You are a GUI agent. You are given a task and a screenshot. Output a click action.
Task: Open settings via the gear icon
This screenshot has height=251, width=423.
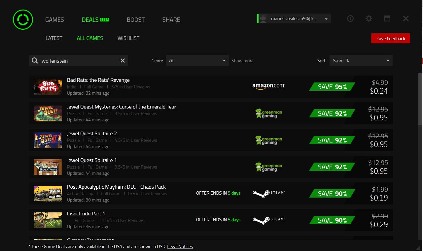pyautogui.click(x=369, y=18)
